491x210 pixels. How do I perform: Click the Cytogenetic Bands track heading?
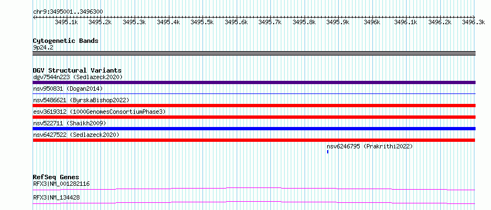(66, 41)
